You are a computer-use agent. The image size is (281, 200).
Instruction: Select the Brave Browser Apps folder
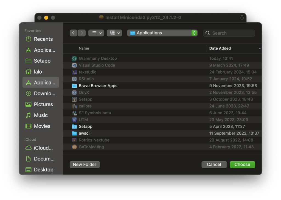(98, 86)
